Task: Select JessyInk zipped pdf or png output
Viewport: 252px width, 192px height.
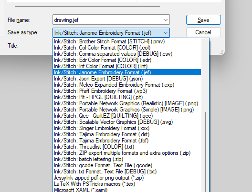Action: tap(127, 178)
